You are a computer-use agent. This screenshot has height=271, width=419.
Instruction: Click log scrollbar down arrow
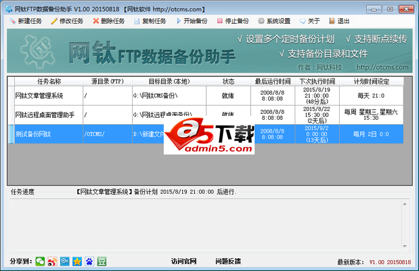point(405,246)
